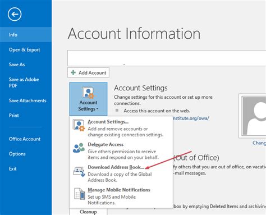
Task: Click the Download Address Book icon
Action: point(79,171)
